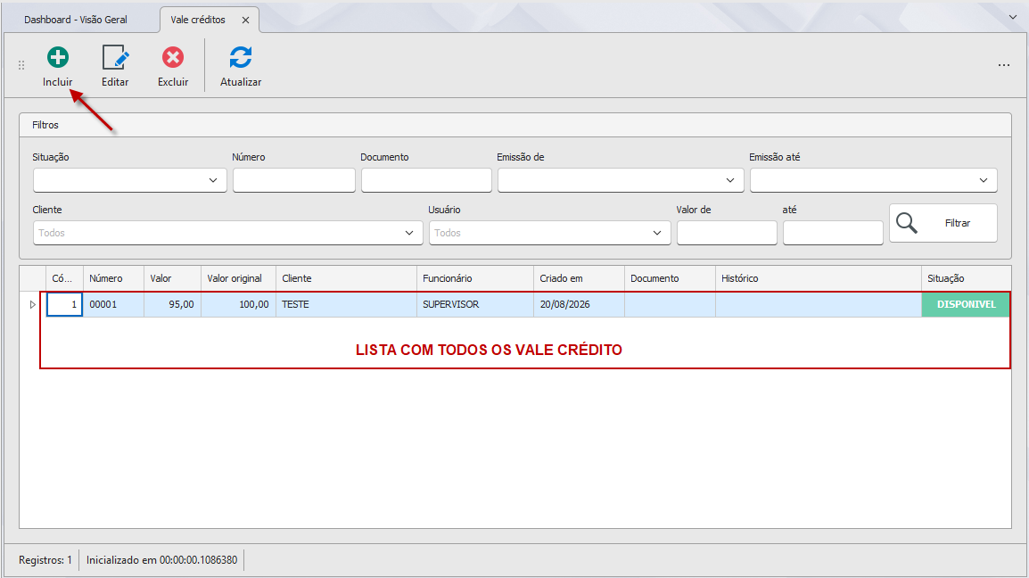Click the Situação column header in grid

(966, 278)
